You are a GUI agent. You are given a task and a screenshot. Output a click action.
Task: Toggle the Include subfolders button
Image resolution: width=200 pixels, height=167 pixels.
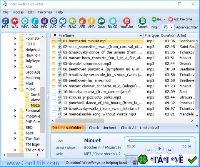pos(68,128)
